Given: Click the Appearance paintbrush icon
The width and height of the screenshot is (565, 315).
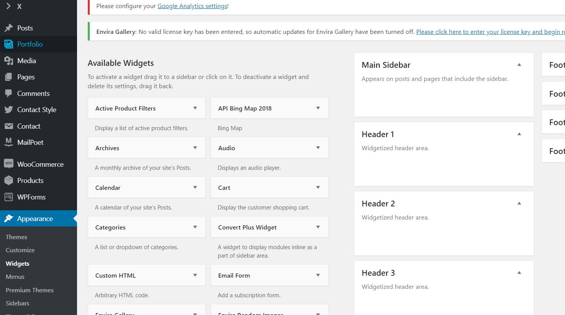Looking at the screenshot, I should (8, 219).
